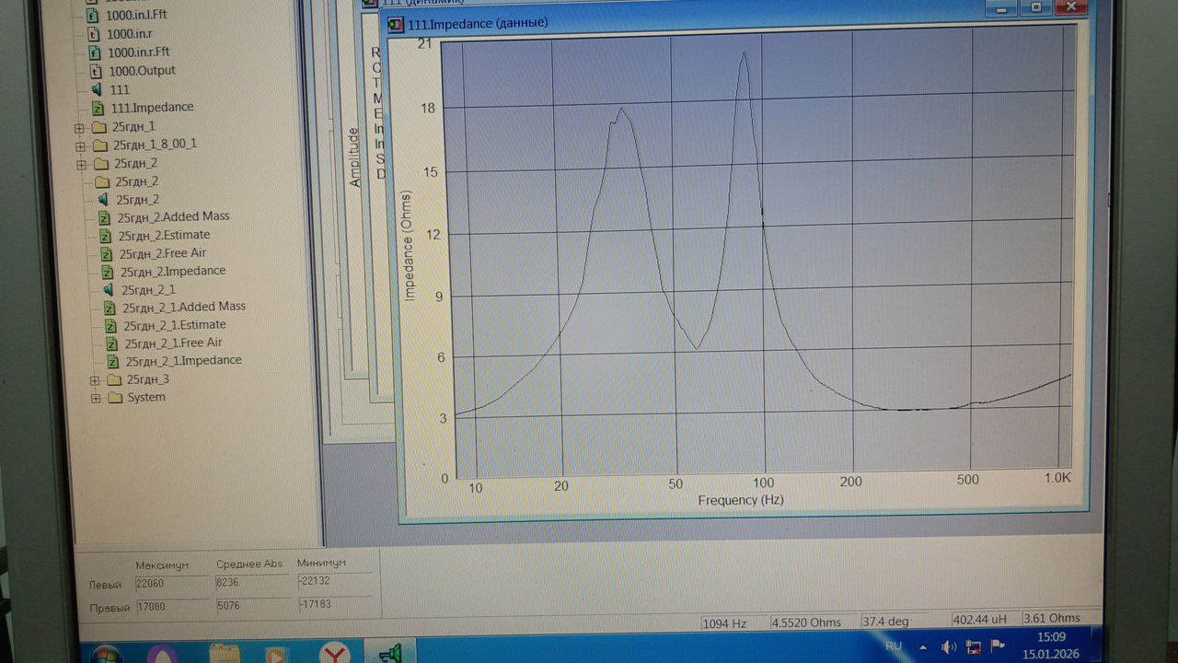This screenshot has width=1178, height=663.
Task: Select the 1000.Output item icon
Action: tap(95, 71)
